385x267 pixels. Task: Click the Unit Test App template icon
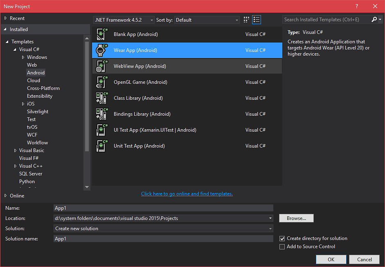[102, 146]
